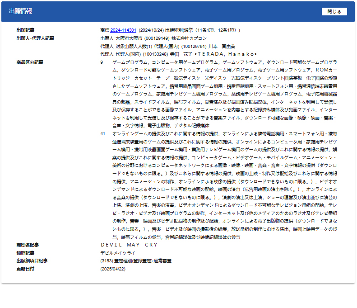Select the 商品区分記事 label
The height and width of the screenshot is (308, 357).
30,62
